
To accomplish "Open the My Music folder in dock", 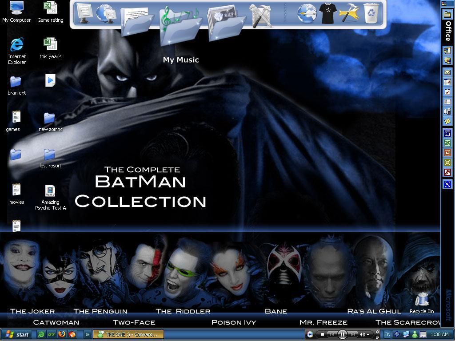I will coord(180,27).
